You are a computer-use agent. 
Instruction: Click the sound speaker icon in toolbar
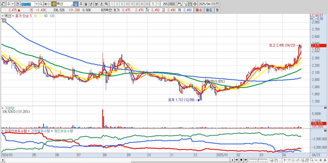[46, 4]
